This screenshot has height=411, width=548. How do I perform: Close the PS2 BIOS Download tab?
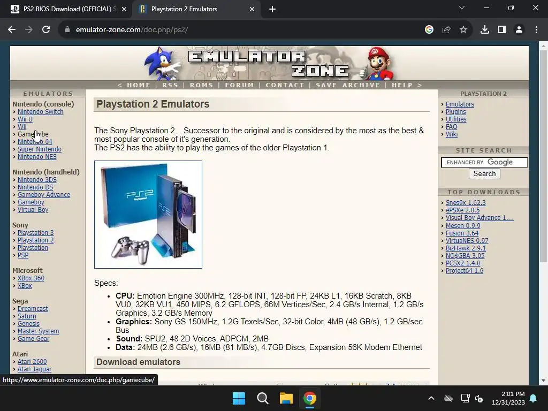click(124, 10)
